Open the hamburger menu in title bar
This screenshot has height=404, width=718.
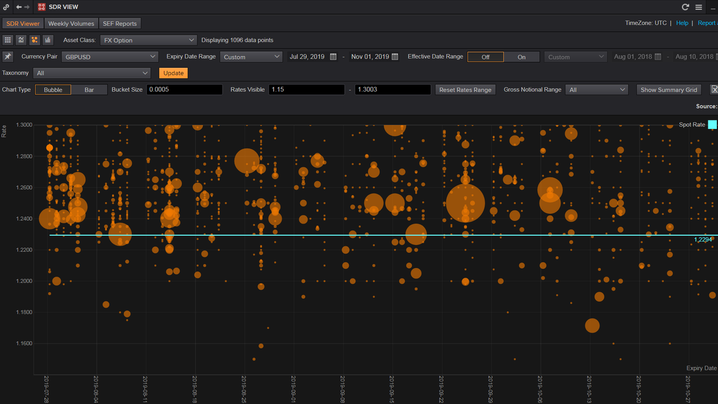698,7
